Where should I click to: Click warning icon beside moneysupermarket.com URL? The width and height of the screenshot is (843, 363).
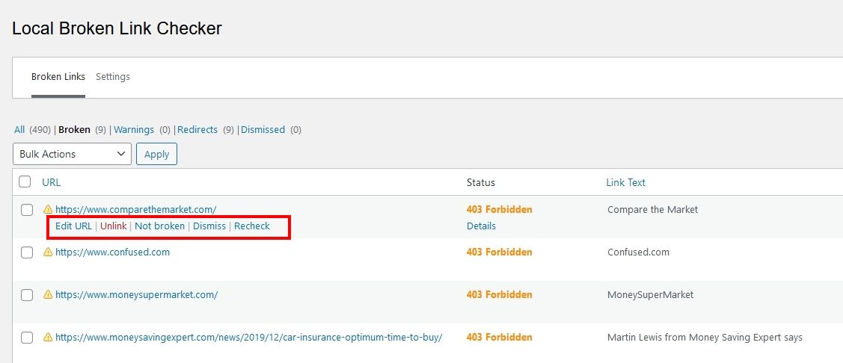[x=48, y=294]
